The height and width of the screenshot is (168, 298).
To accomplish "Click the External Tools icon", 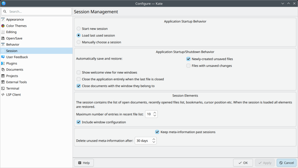I will tap(3, 82).
